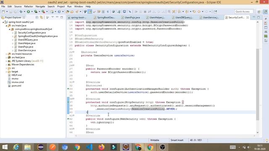Click the Open Perspective icon
The image size is (269, 151).
pos(259,12)
